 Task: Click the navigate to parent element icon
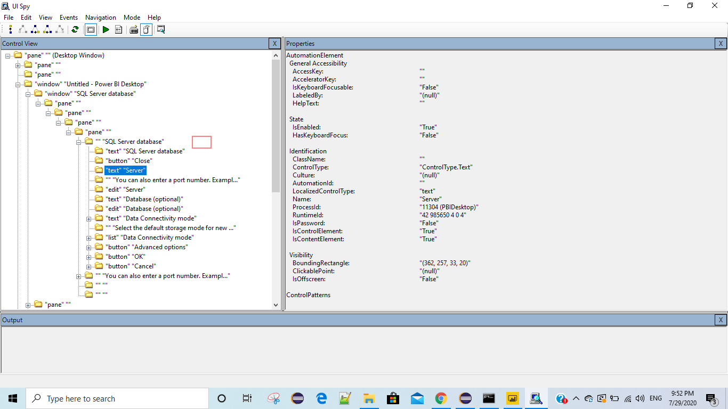(11, 30)
